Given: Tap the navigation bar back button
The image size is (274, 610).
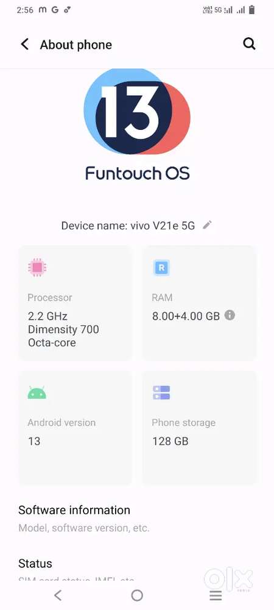Looking at the screenshot, I should [58, 595].
